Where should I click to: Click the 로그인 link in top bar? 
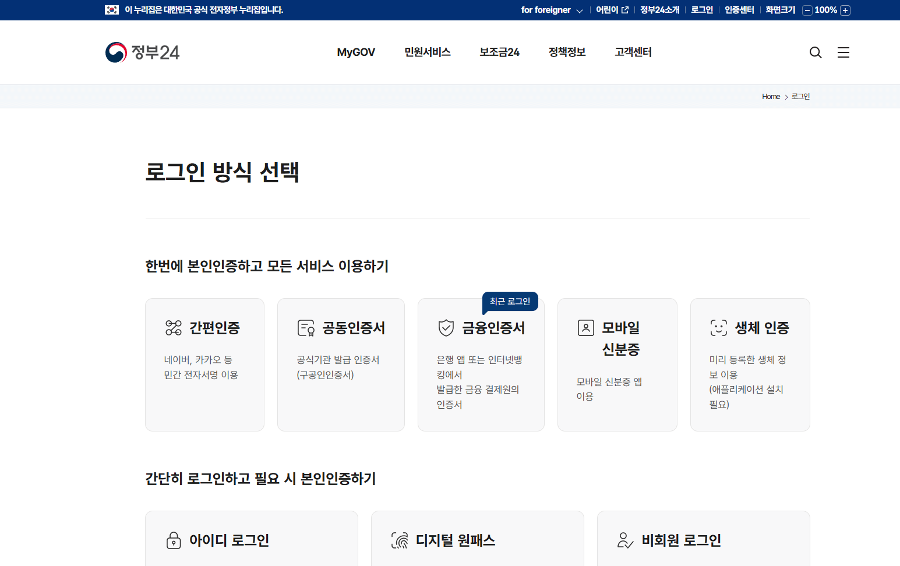701,10
